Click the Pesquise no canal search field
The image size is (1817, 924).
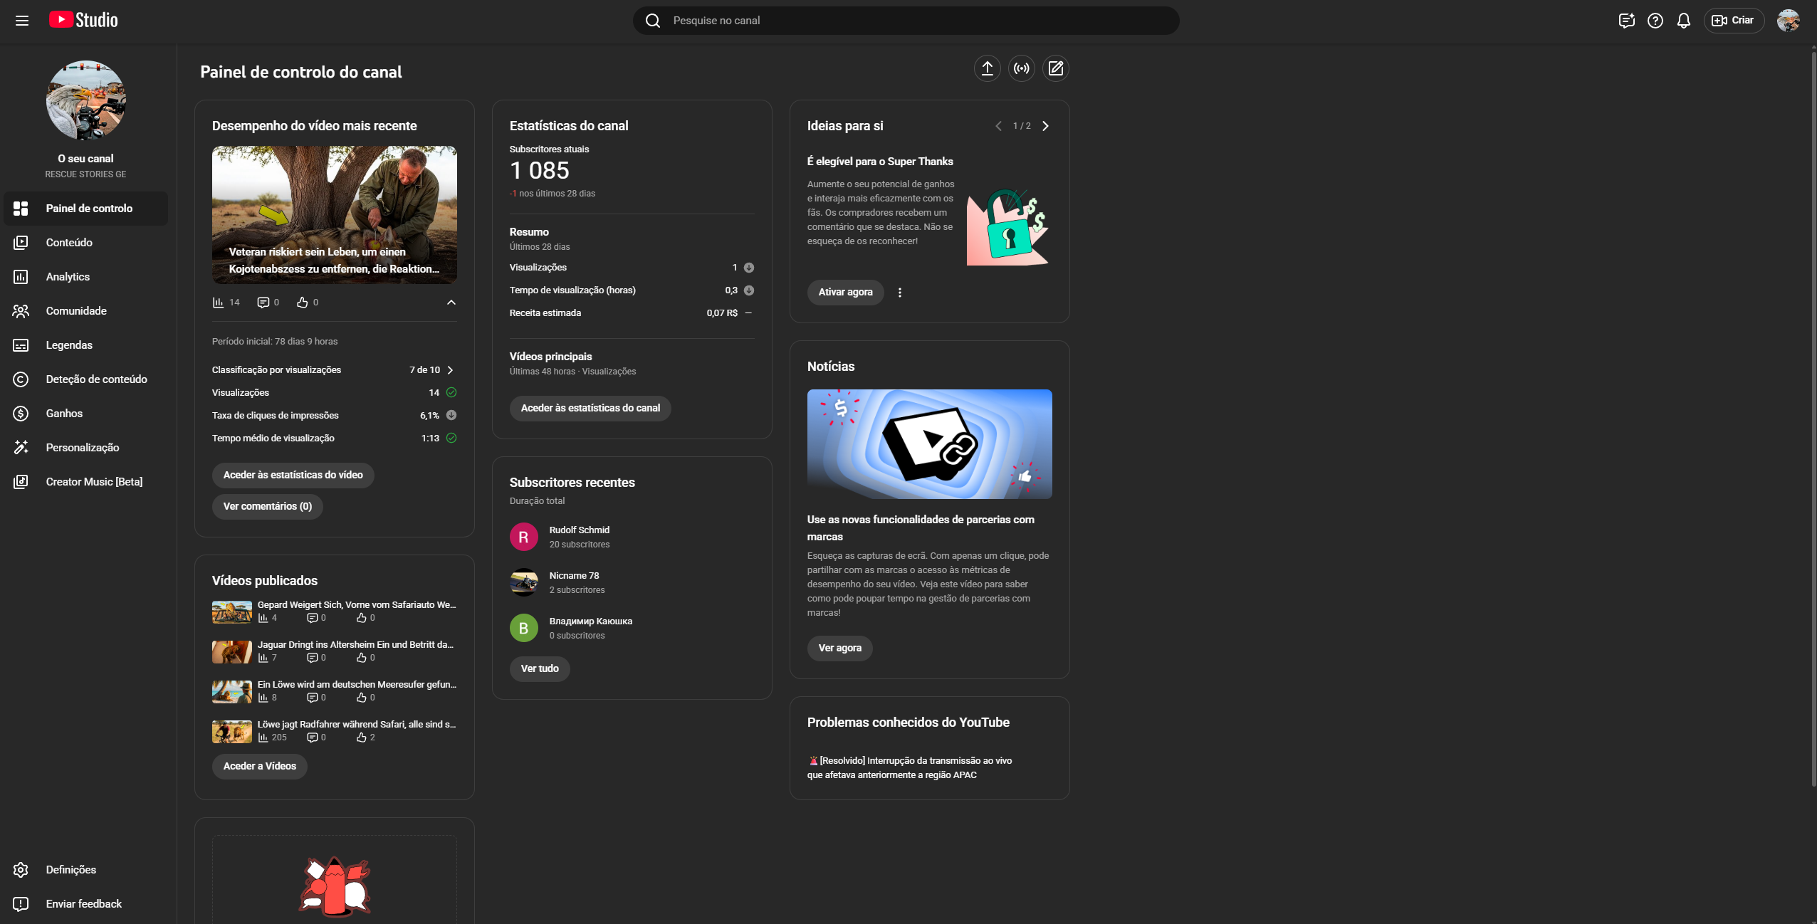(x=904, y=21)
